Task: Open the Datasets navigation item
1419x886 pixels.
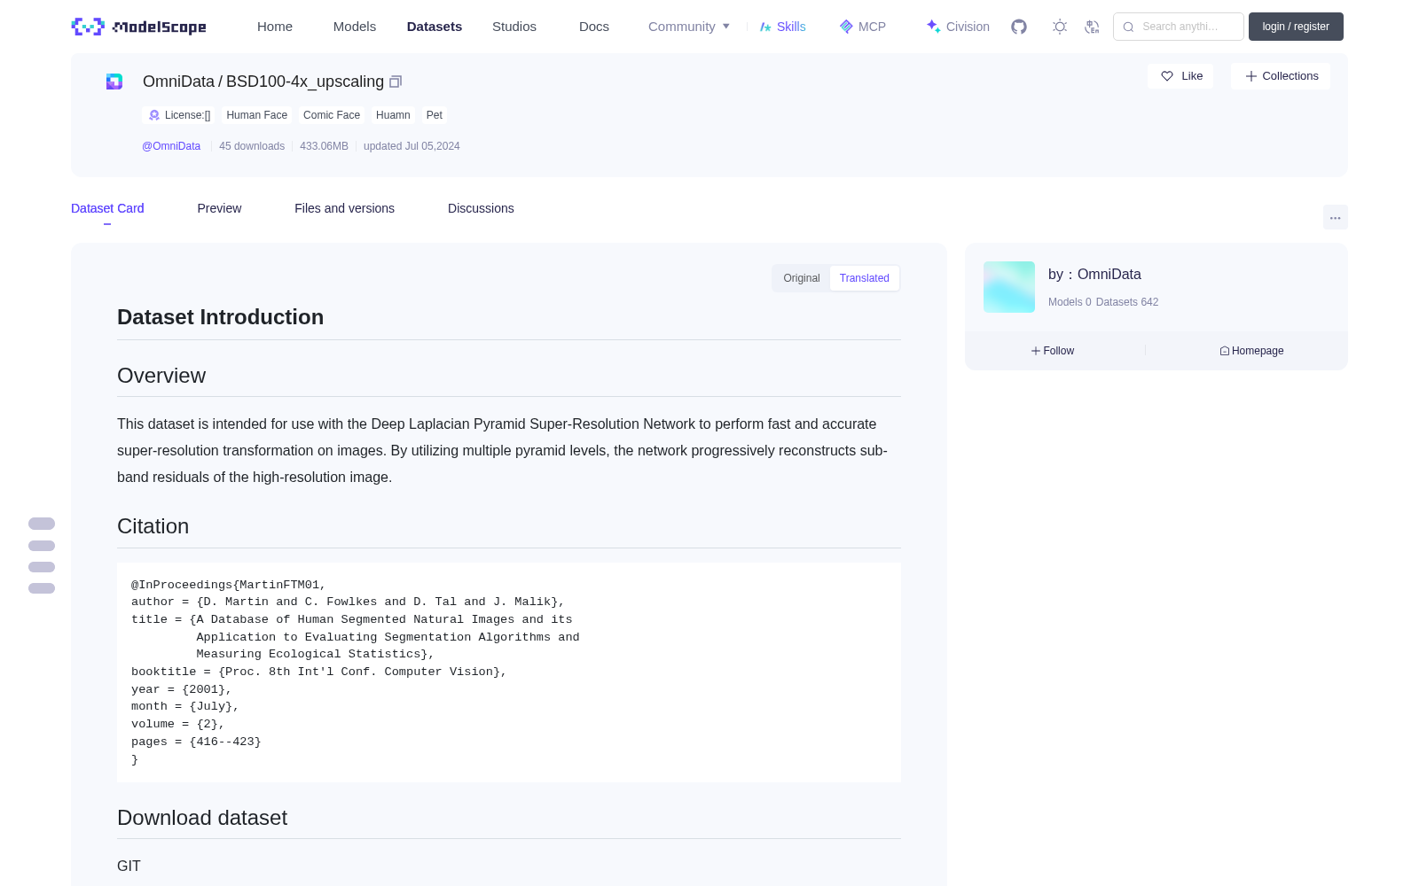Action: tap(435, 27)
